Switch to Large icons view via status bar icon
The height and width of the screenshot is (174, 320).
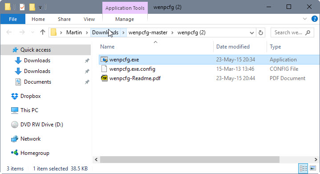[x=313, y=169]
